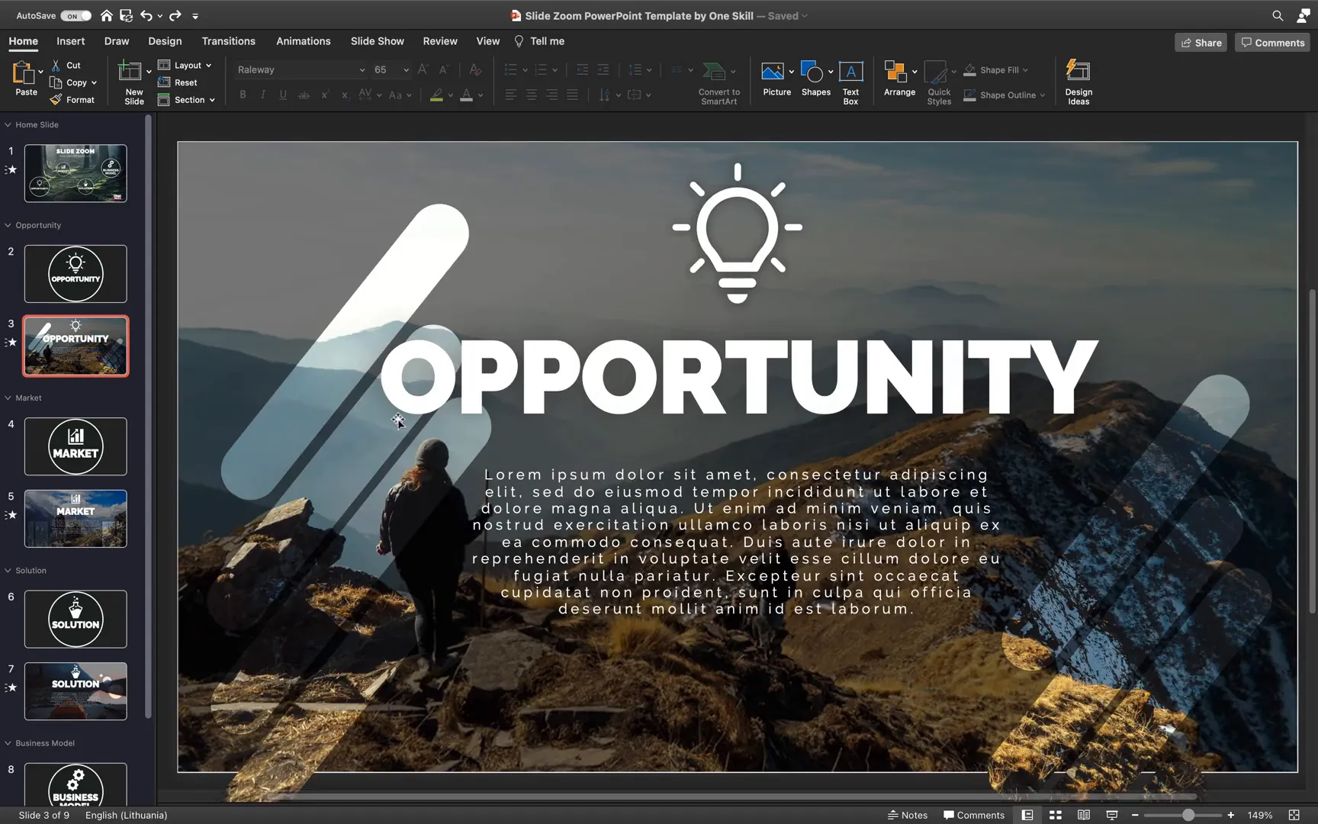Image resolution: width=1318 pixels, height=824 pixels.
Task: Toggle Comments in status bar
Action: 974,815
